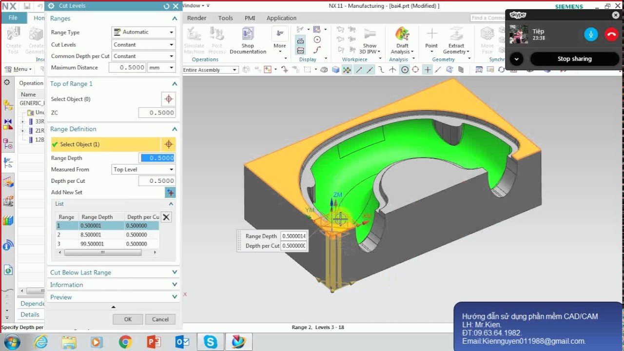Select range row 2 with depth 8.500001
Image resolution: width=624 pixels, height=351 pixels.
(x=108, y=235)
